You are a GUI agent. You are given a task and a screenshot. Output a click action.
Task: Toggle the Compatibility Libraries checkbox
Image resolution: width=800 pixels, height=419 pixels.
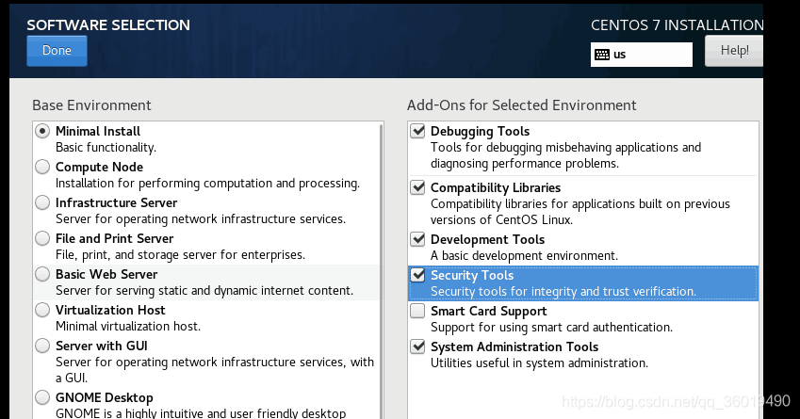click(x=418, y=188)
